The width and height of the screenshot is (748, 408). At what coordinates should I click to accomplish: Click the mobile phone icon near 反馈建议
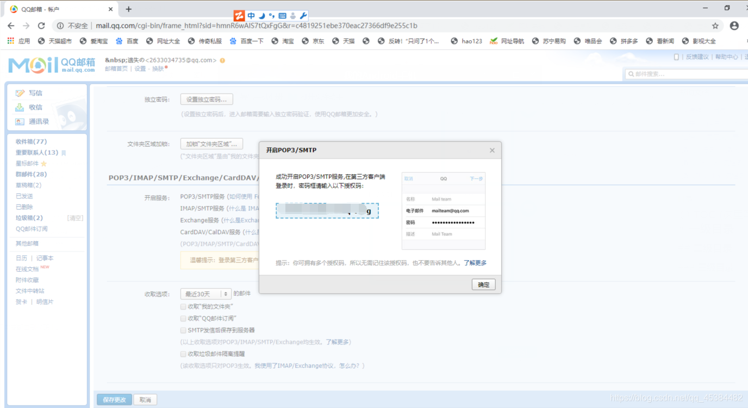pyautogui.click(x=676, y=57)
